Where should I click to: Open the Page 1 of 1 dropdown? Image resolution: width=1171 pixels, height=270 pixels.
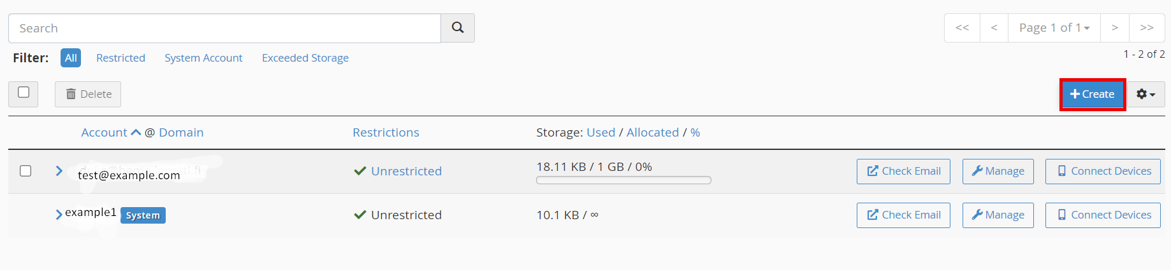click(x=1054, y=28)
